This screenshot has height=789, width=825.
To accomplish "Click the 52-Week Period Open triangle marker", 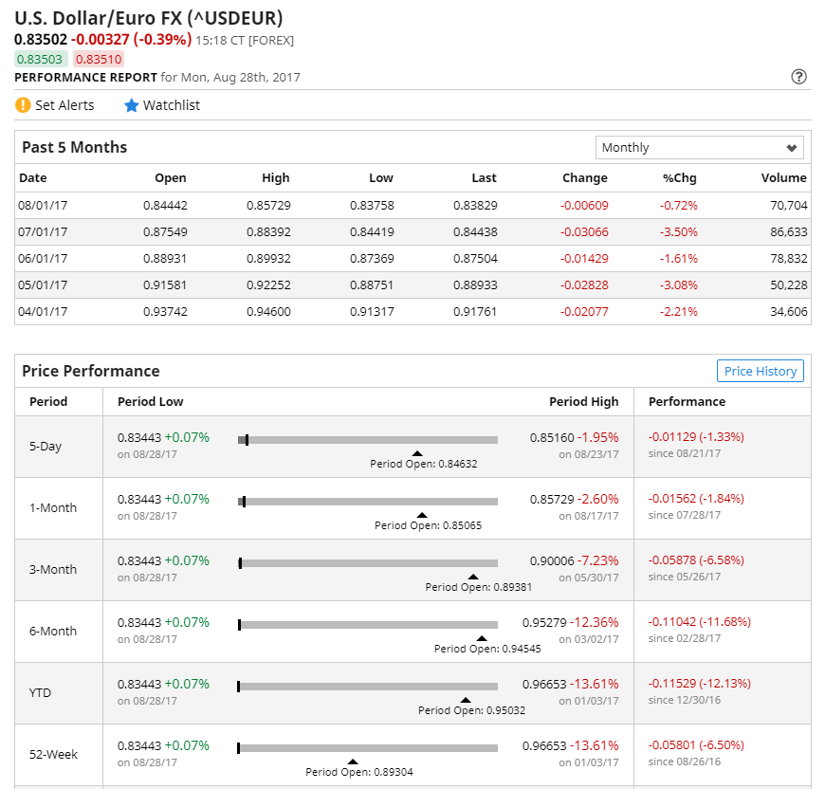I will click(x=353, y=761).
